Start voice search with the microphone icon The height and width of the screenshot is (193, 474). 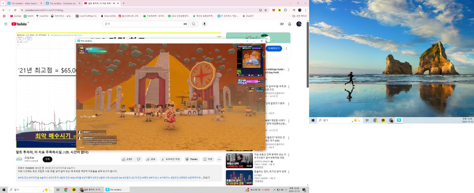coord(204,24)
